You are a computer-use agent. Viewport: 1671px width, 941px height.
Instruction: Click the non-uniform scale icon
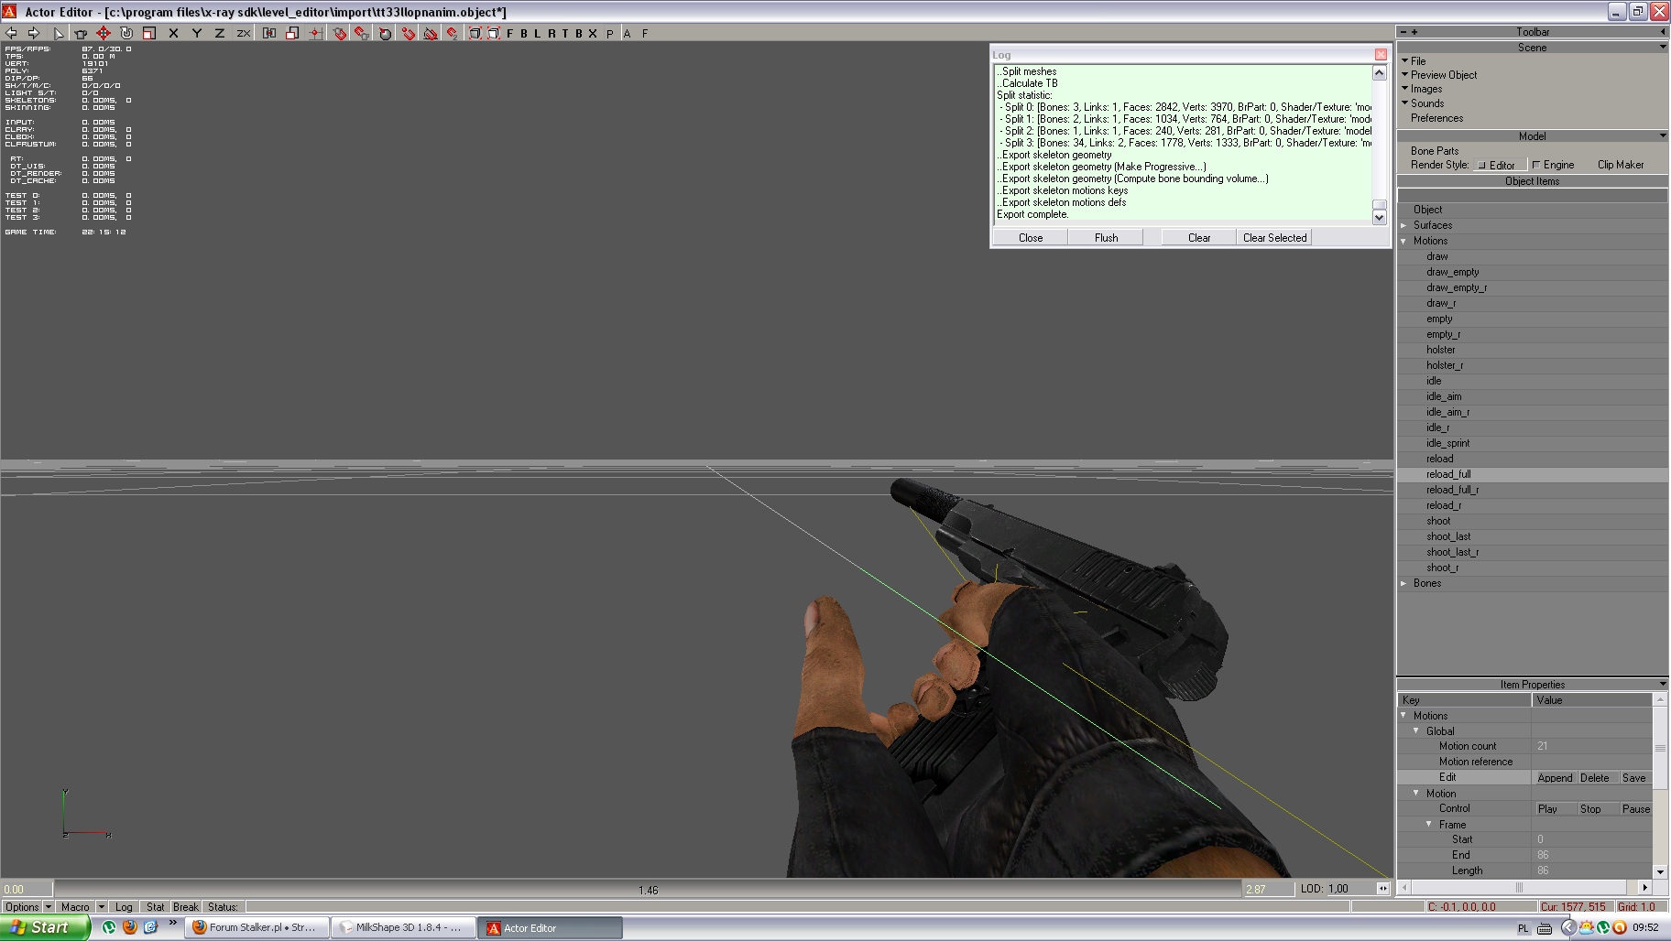point(292,33)
